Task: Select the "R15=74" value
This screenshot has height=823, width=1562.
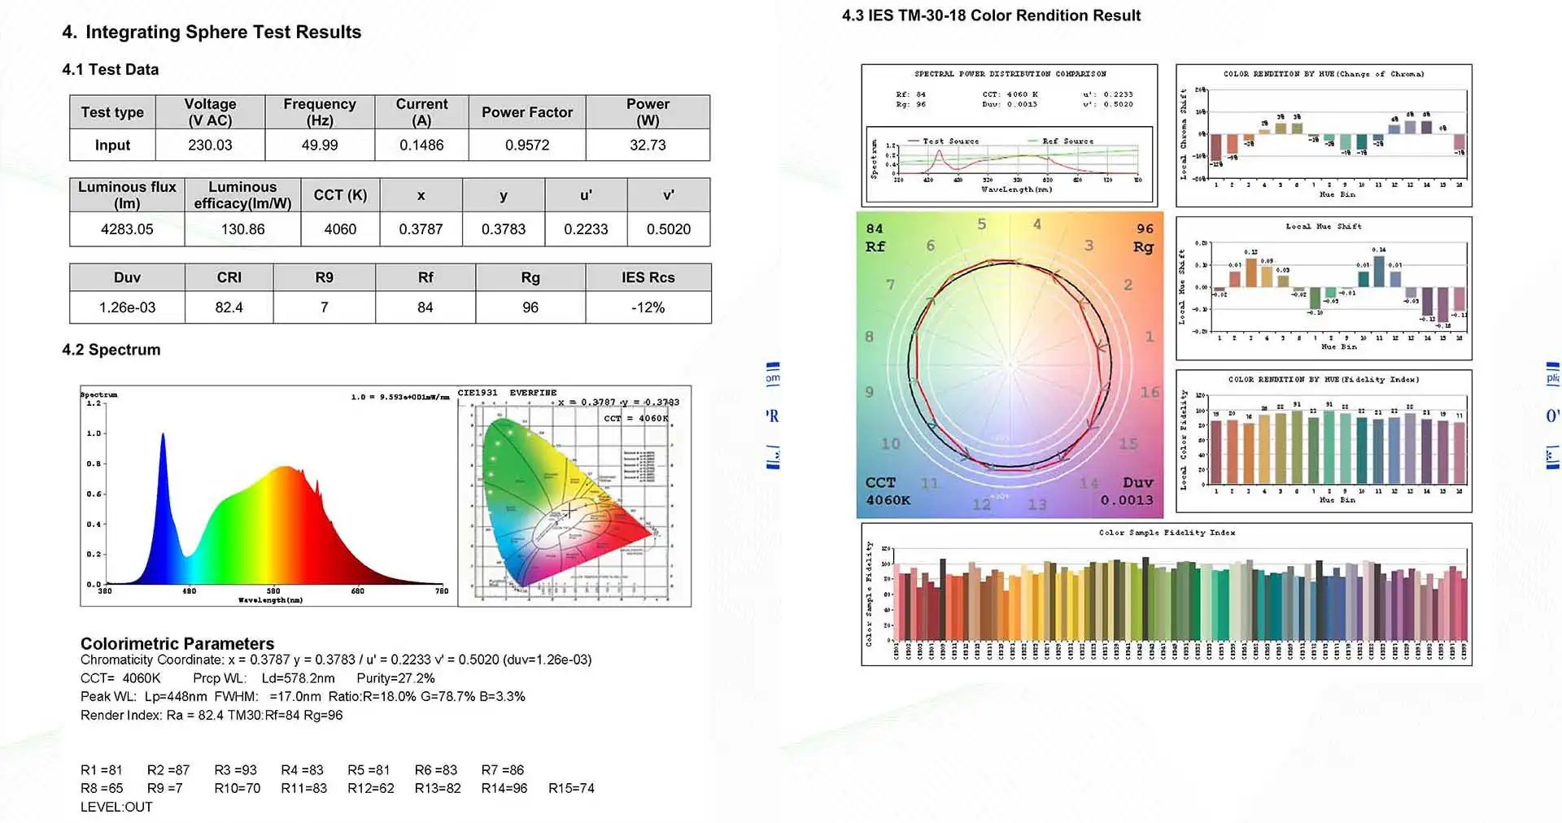Action: [x=571, y=789]
